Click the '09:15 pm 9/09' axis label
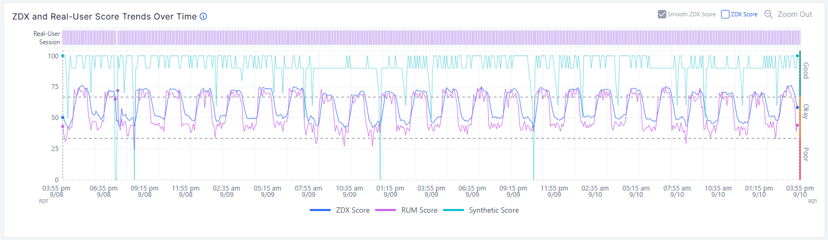This screenshot has height=240, width=828. 513,191
